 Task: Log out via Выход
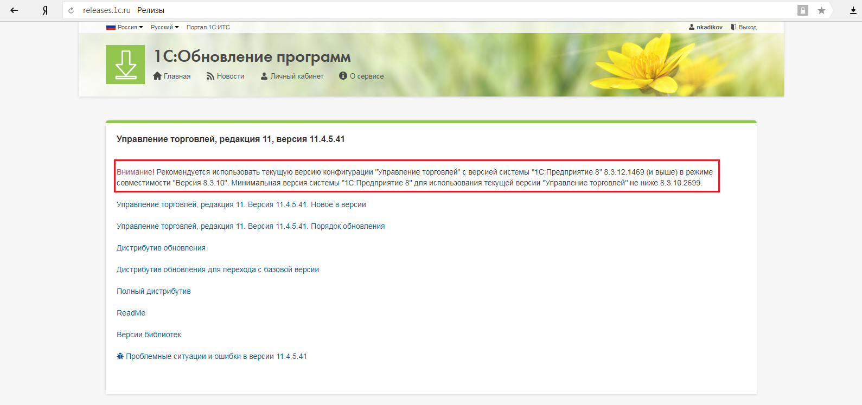click(x=744, y=27)
